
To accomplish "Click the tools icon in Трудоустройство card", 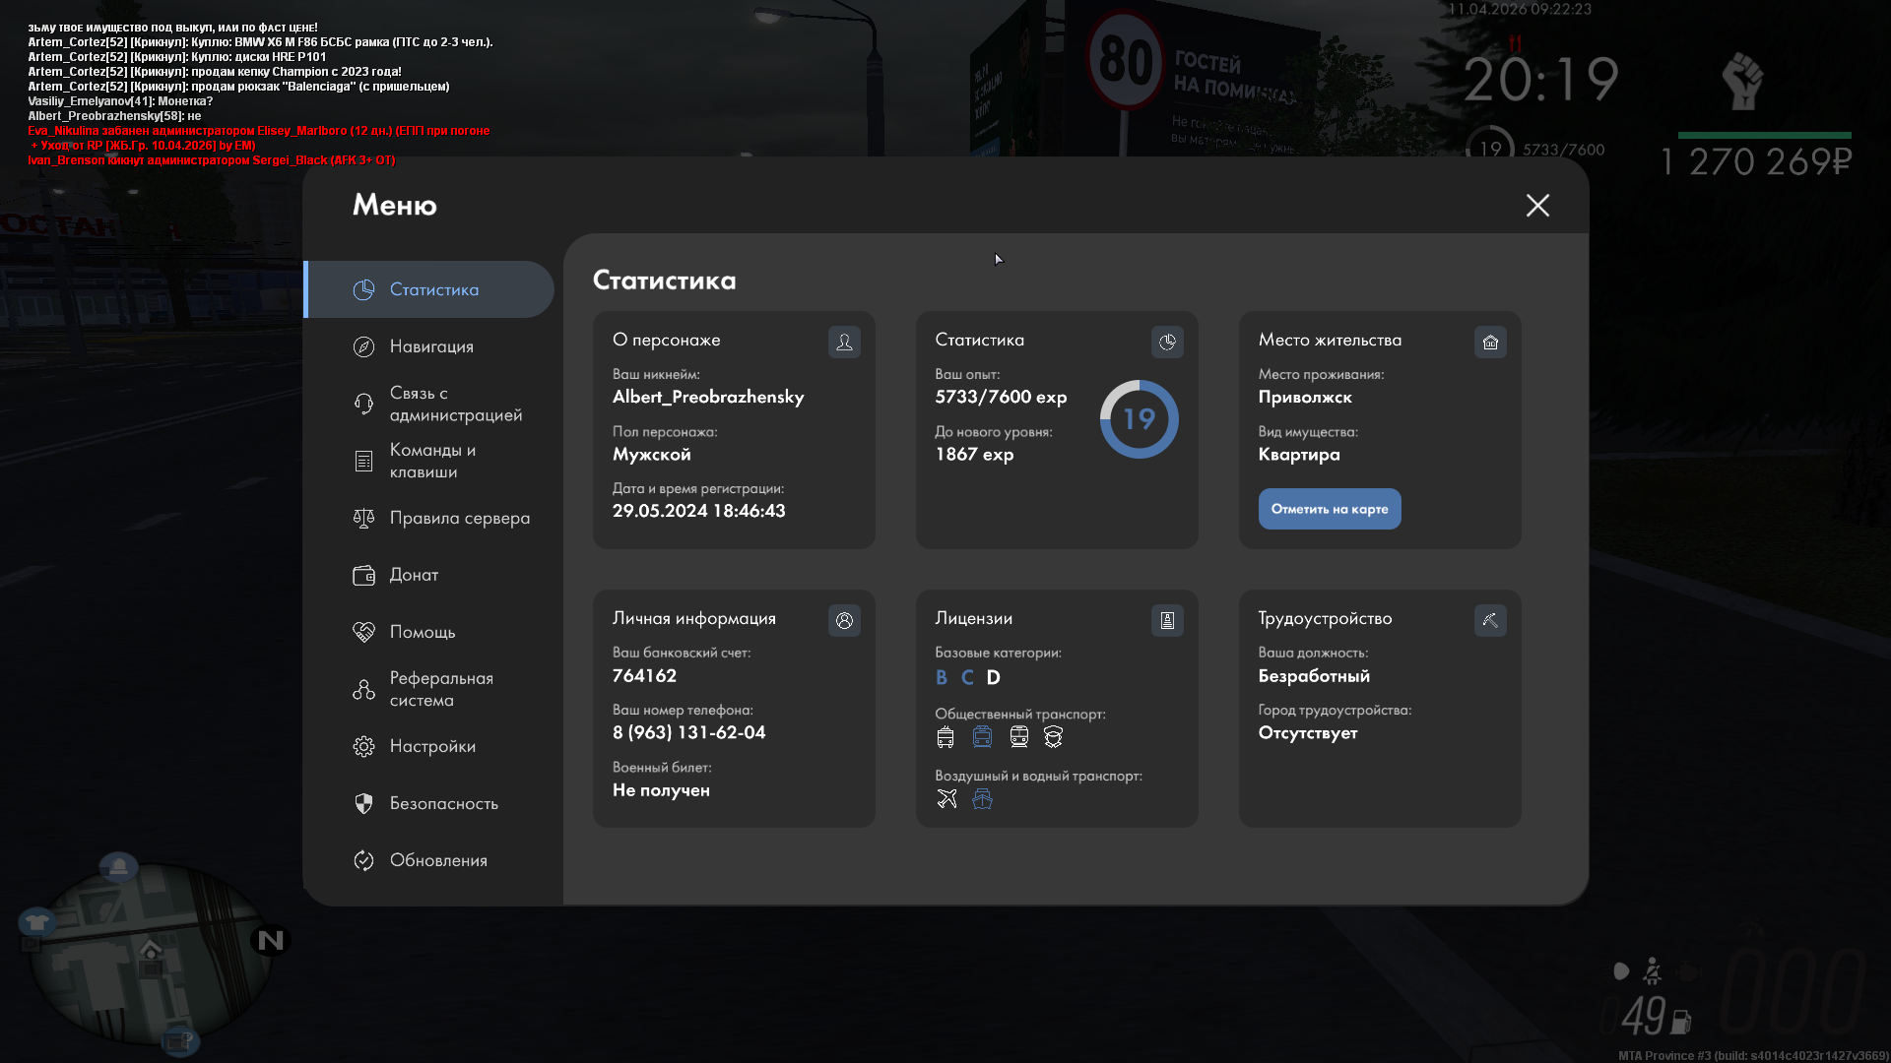I will pyautogui.click(x=1490, y=620).
